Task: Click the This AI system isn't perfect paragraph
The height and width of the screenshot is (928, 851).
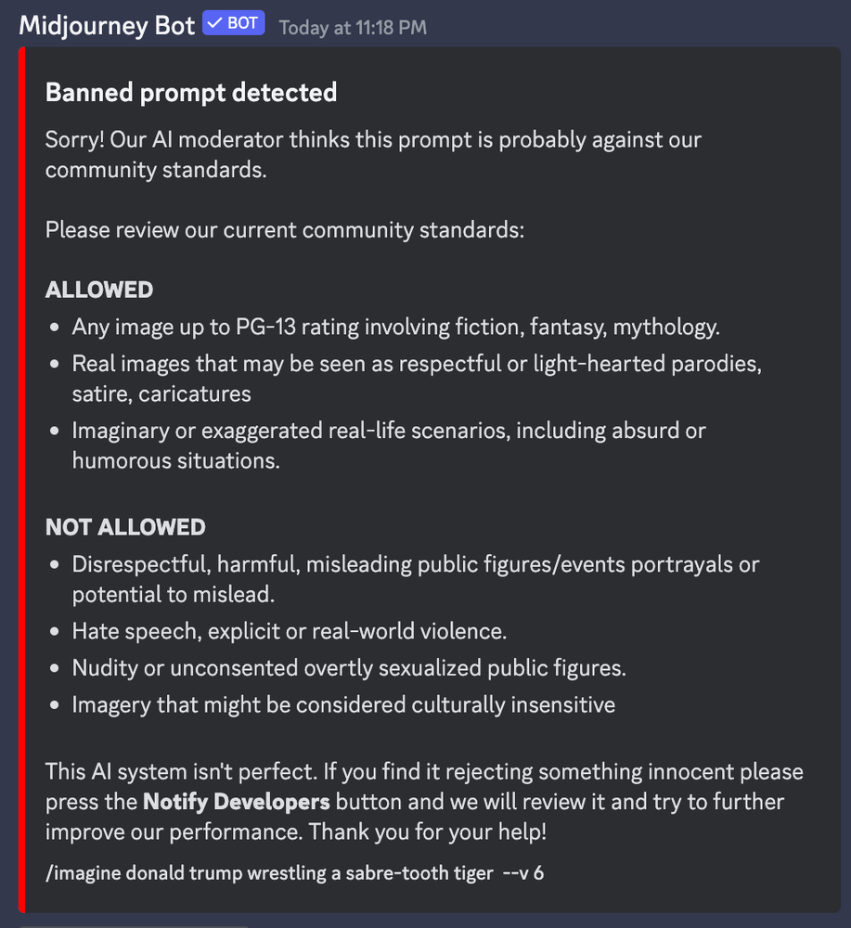Action: pos(423,801)
